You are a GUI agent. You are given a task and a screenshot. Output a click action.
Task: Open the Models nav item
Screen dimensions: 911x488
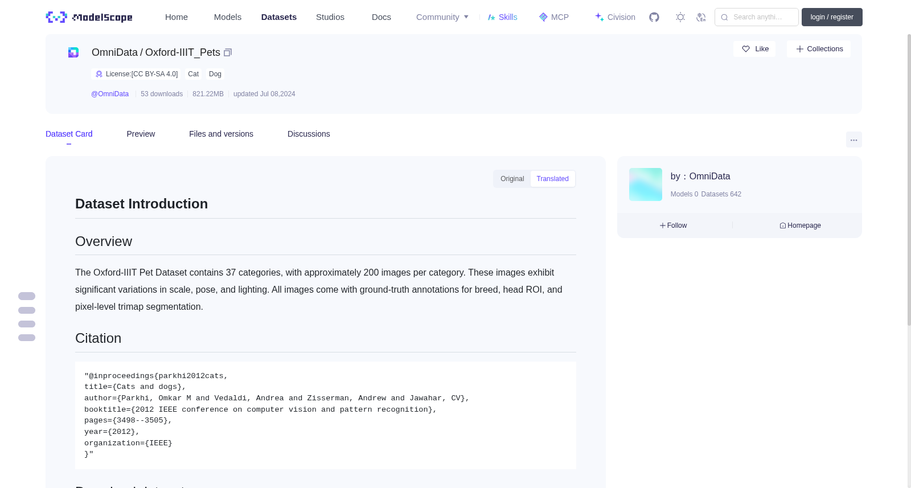[x=228, y=17]
